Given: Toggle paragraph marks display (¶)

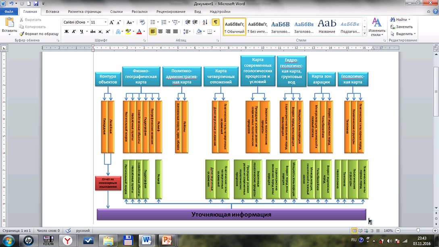Looking at the screenshot, I should point(216,22).
